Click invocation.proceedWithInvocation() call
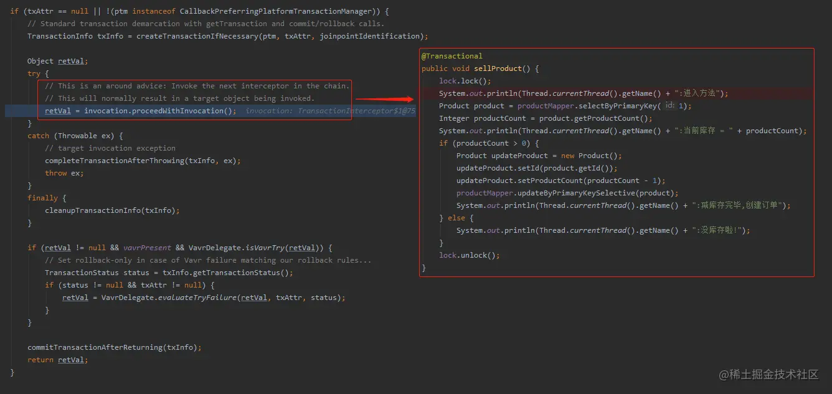The height and width of the screenshot is (394, 832). click(160, 111)
